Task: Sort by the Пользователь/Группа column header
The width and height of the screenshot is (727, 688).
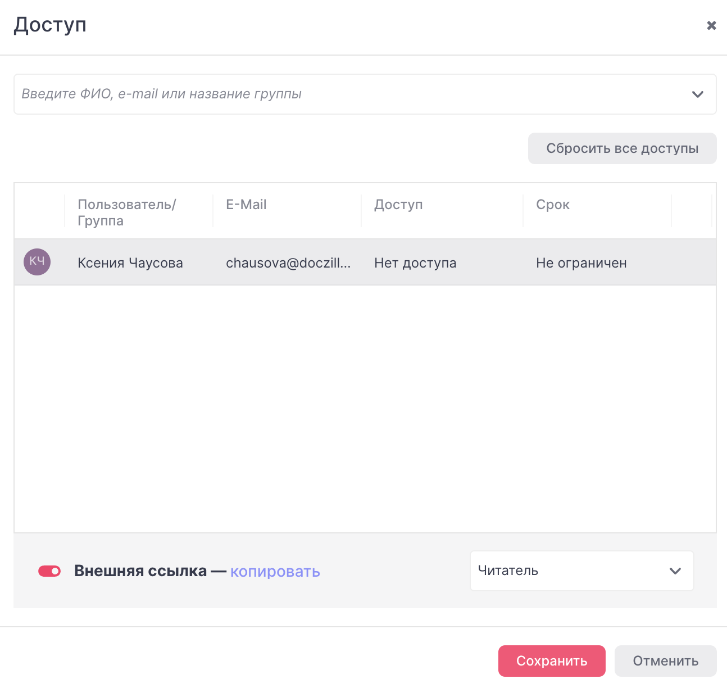Action: pos(127,212)
